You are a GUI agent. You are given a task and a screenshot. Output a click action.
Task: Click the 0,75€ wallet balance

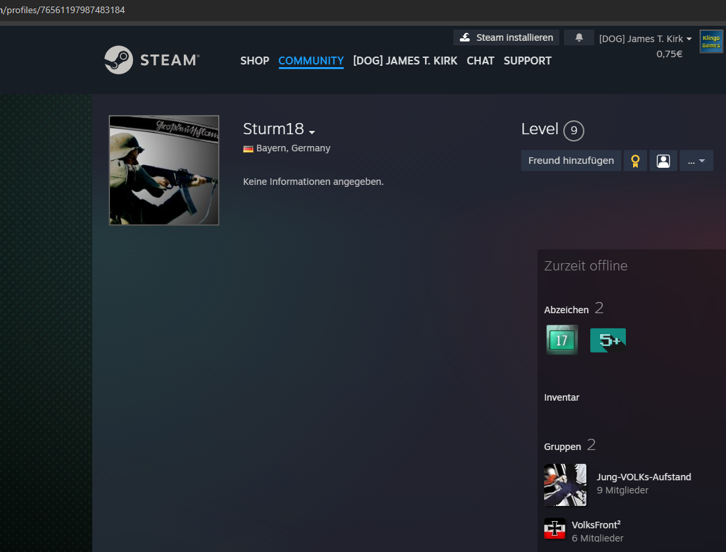pos(669,54)
